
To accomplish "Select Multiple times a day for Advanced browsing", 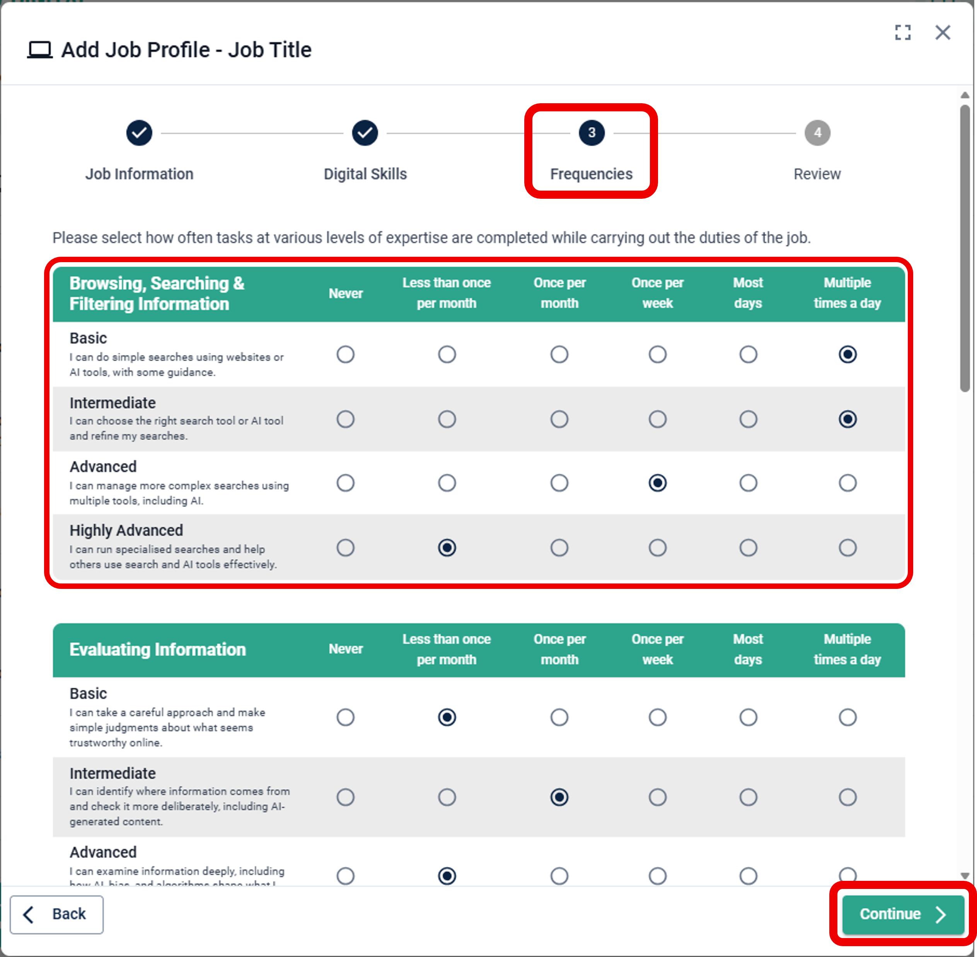I will [x=847, y=483].
